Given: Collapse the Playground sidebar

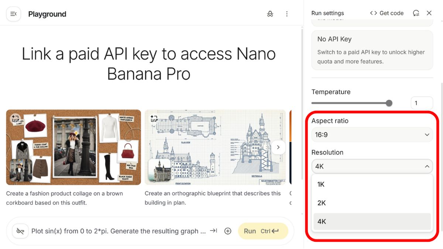Looking at the screenshot, I should pos(13,14).
